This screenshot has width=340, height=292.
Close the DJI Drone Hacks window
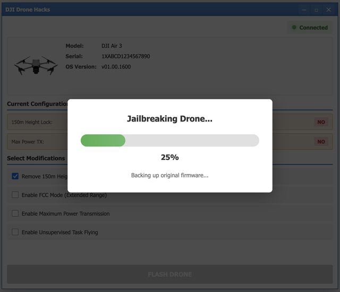[x=329, y=10]
